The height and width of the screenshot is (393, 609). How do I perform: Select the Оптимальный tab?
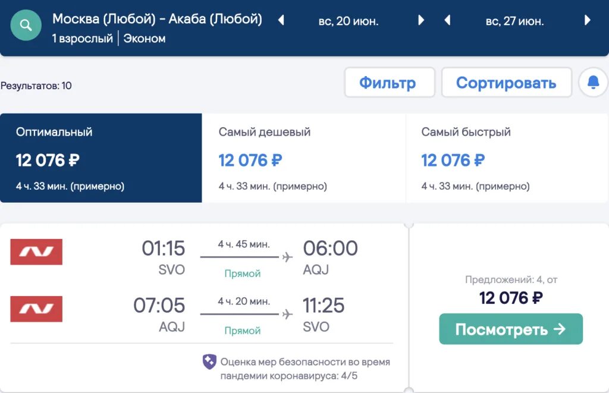[x=101, y=158]
